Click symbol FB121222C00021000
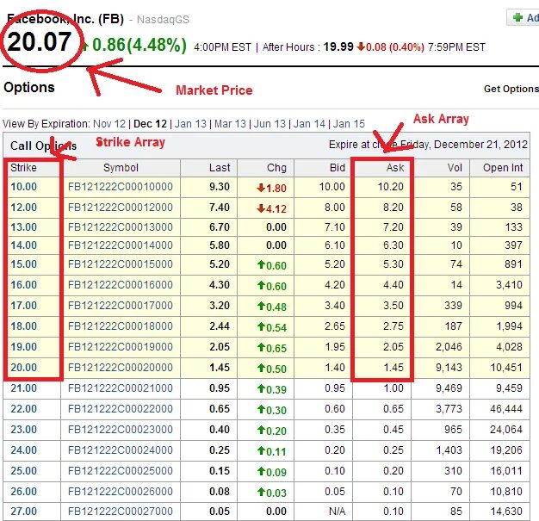Screen dimensions: 539x521 [x=121, y=388]
